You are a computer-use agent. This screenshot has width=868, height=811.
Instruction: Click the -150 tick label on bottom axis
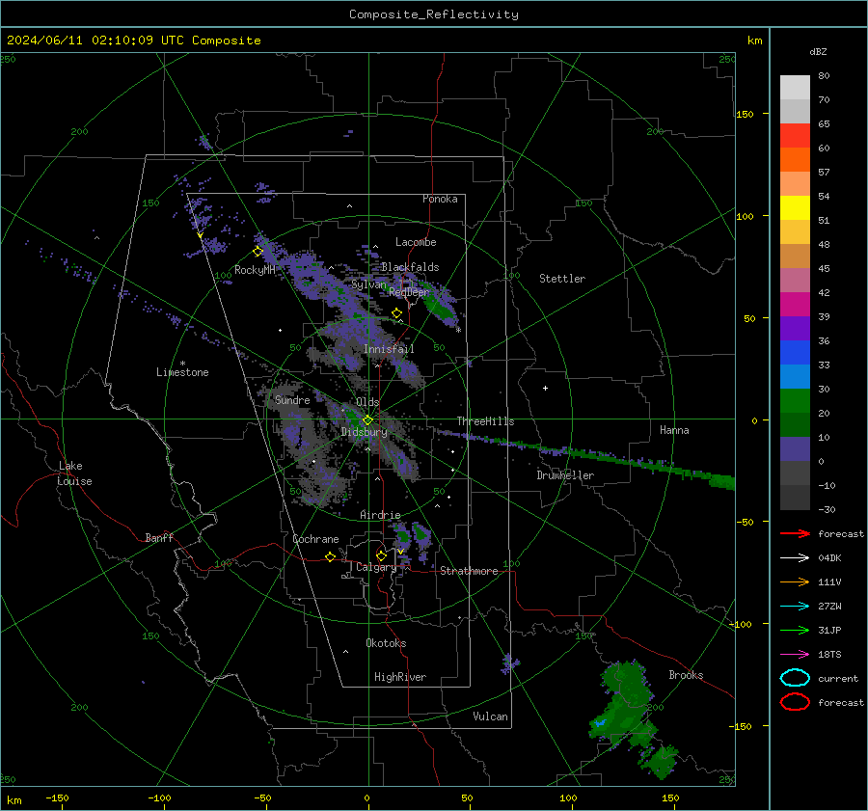coord(57,797)
